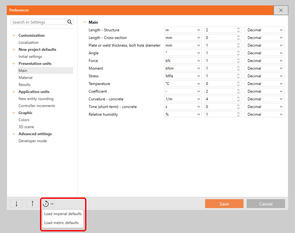
Task: Click the search magnifier in Settings sidebar
Action: tap(69, 22)
